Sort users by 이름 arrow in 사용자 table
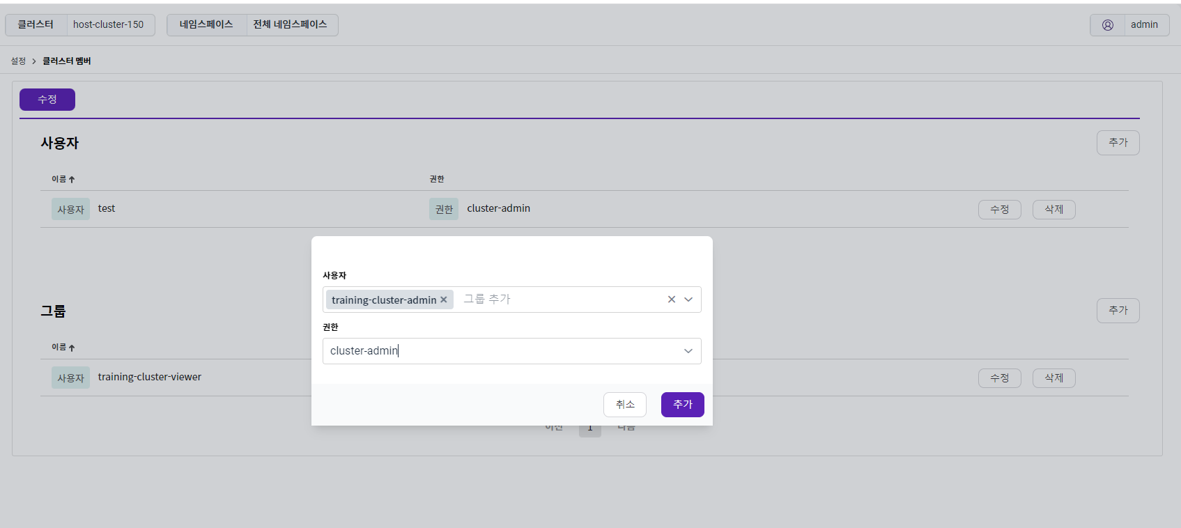 click(72, 180)
